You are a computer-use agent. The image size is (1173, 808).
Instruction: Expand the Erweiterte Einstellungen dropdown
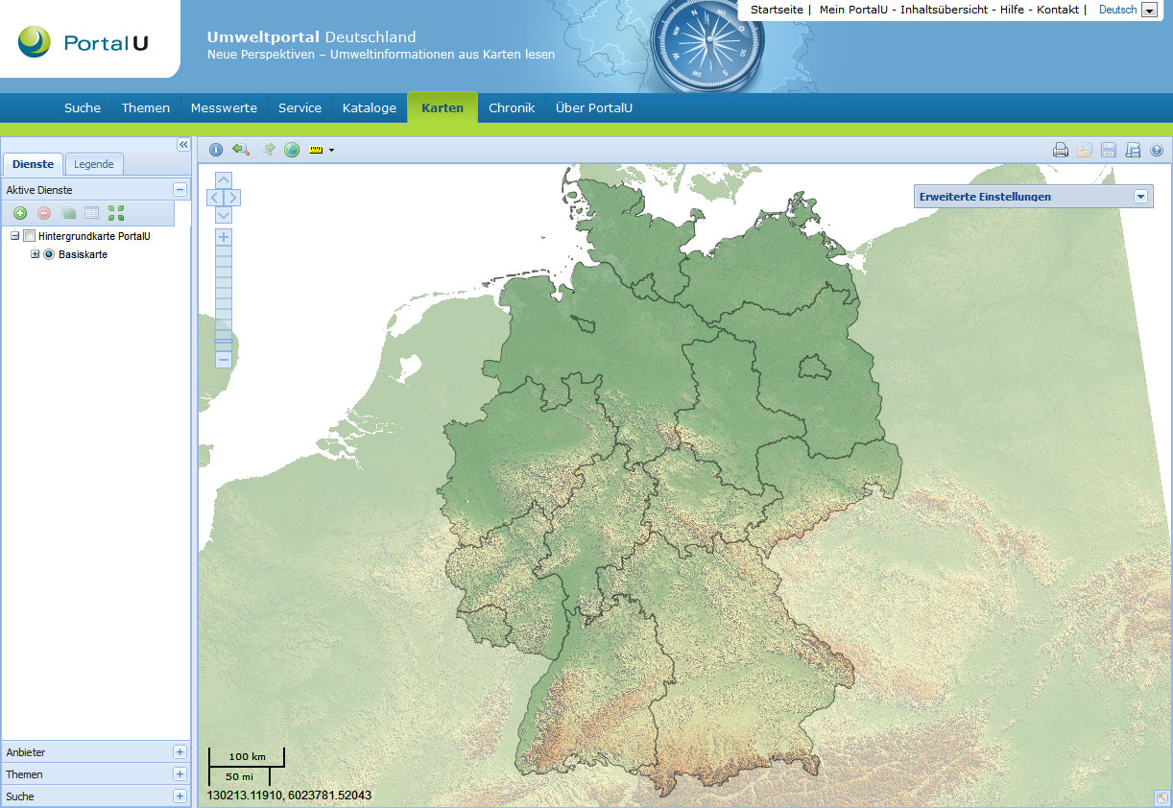(1141, 197)
